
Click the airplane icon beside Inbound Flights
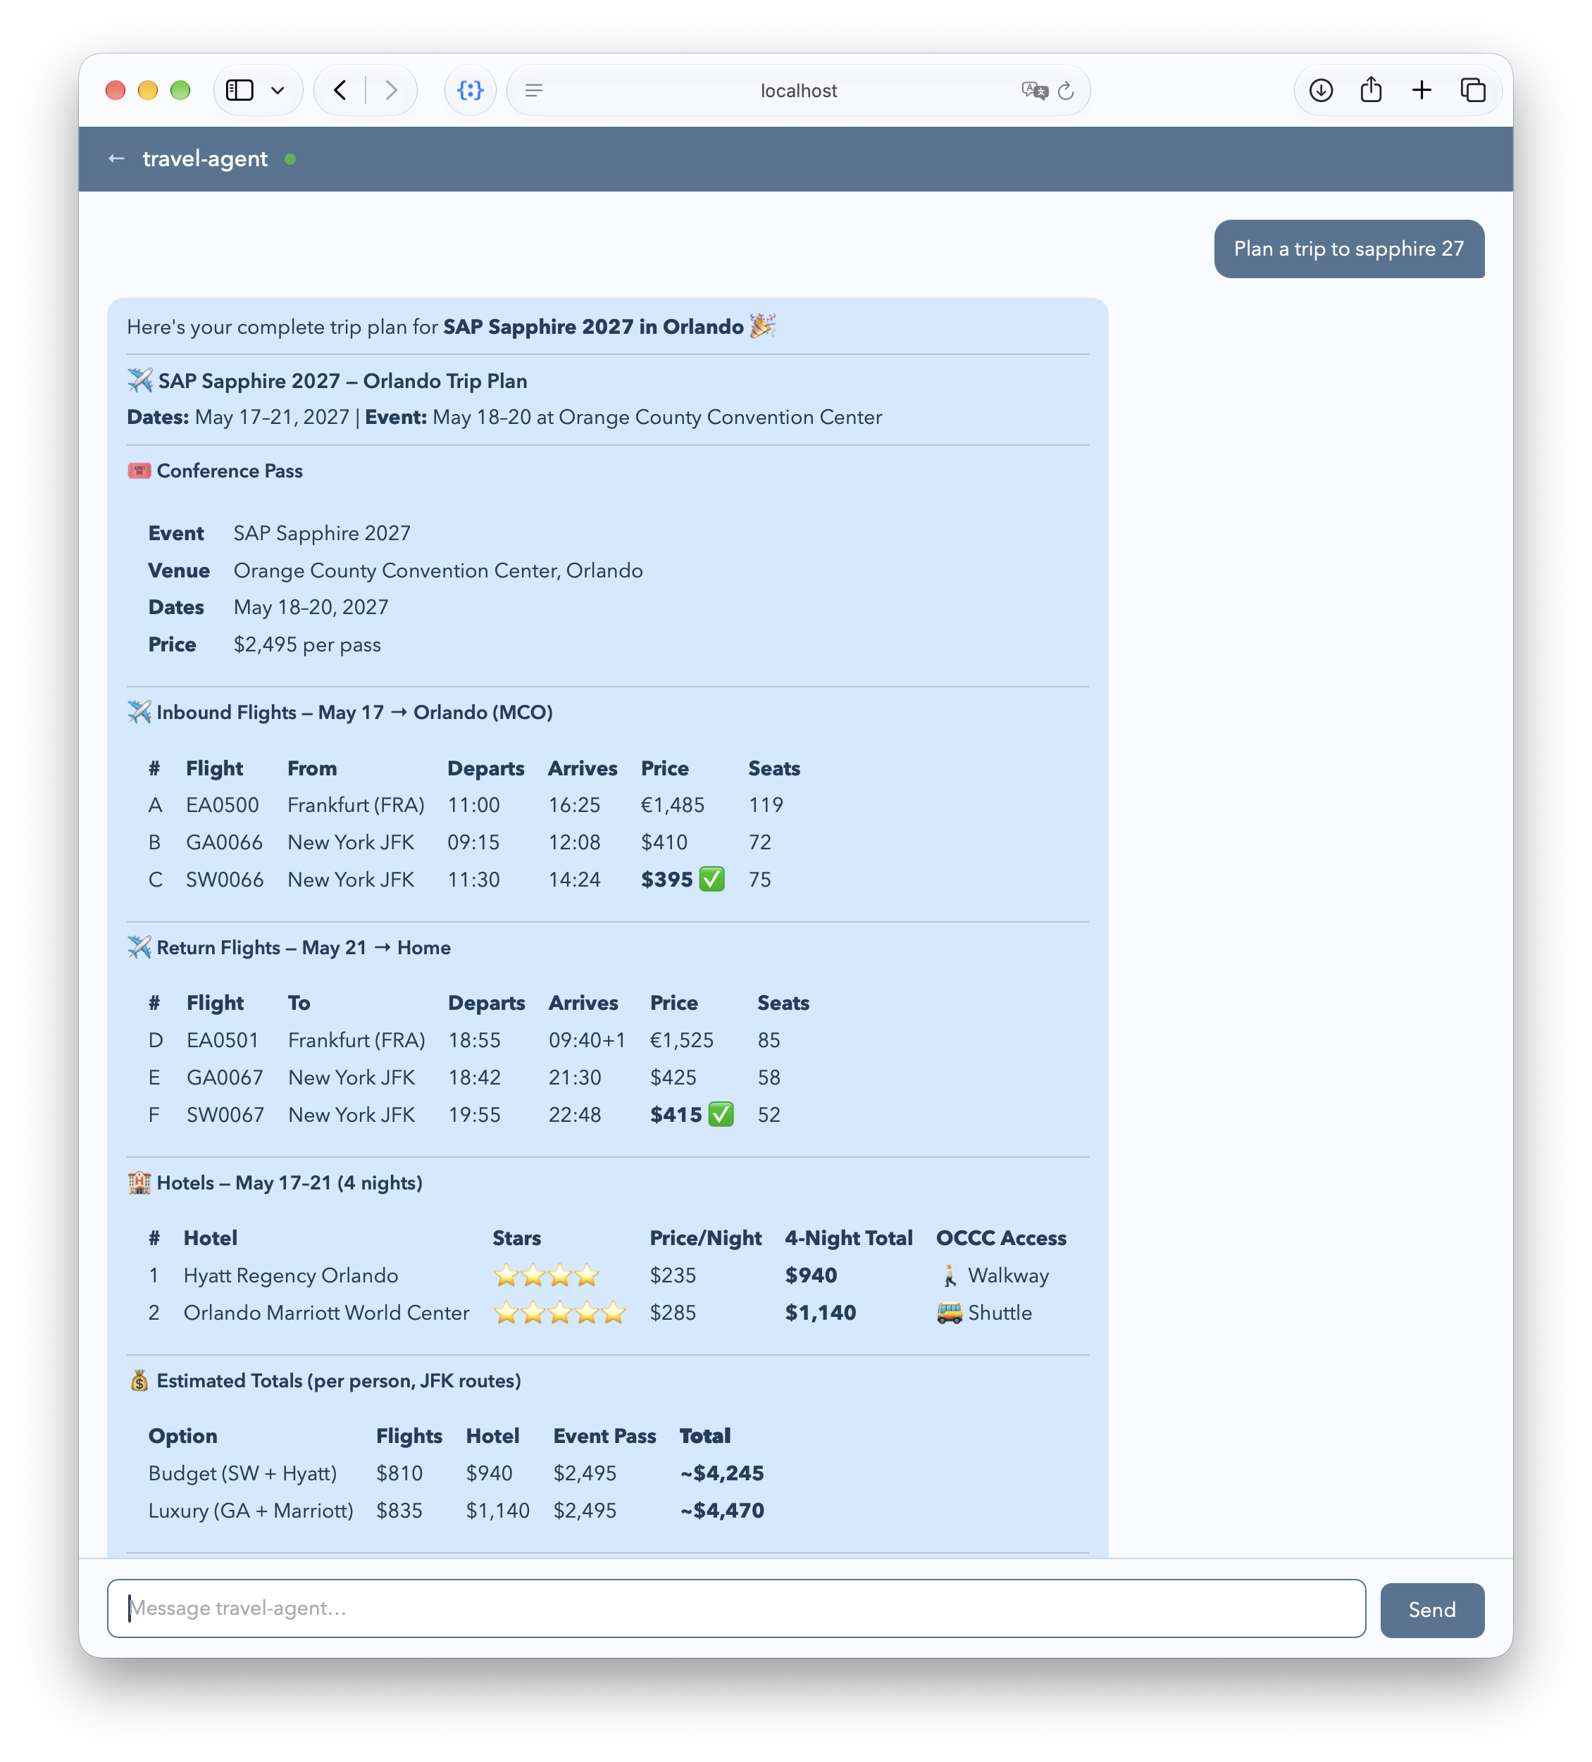(x=139, y=711)
